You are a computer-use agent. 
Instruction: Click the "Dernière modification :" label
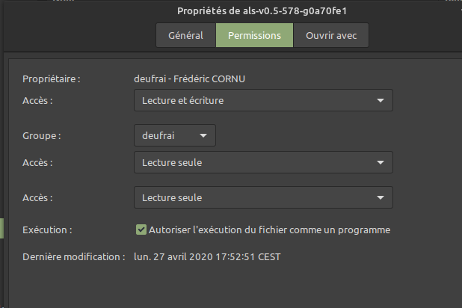pyautogui.click(x=73, y=256)
